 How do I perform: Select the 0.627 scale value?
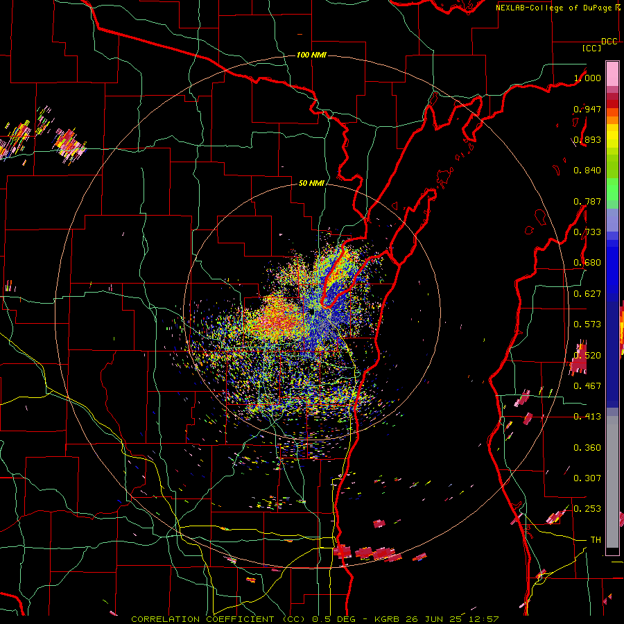click(x=587, y=294)
